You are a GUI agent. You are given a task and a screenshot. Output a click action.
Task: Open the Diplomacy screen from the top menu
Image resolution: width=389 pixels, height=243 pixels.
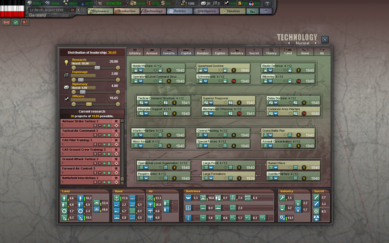click(100, 11)
